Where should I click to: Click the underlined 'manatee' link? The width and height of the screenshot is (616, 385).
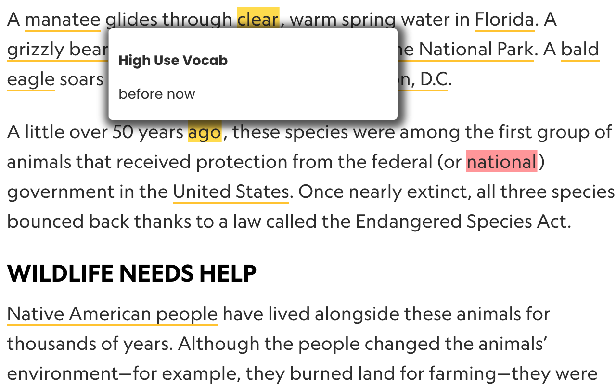click(63, 20)
